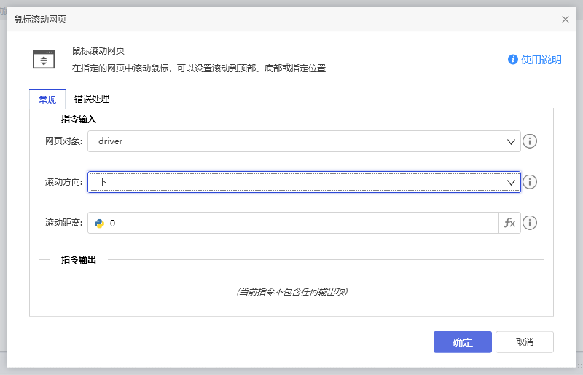
Task: Click the 滚动距离 input field
Action: tap(299, 224)
